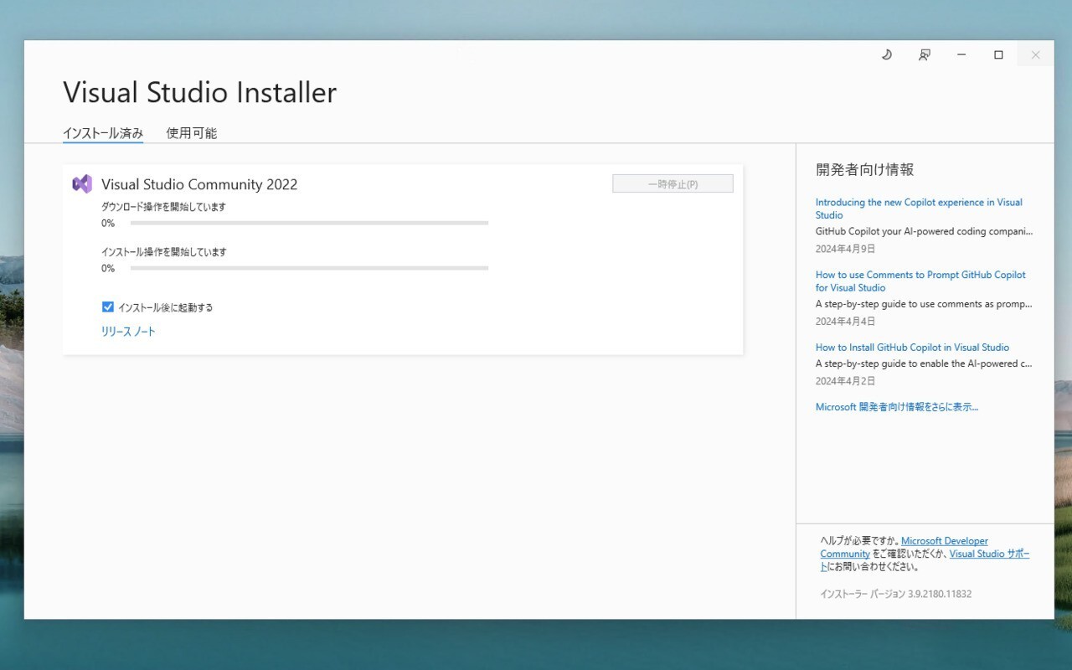Toggle dark theme with the moon icon
Screen dimensions: 1072x670
[x=886, y=54]
